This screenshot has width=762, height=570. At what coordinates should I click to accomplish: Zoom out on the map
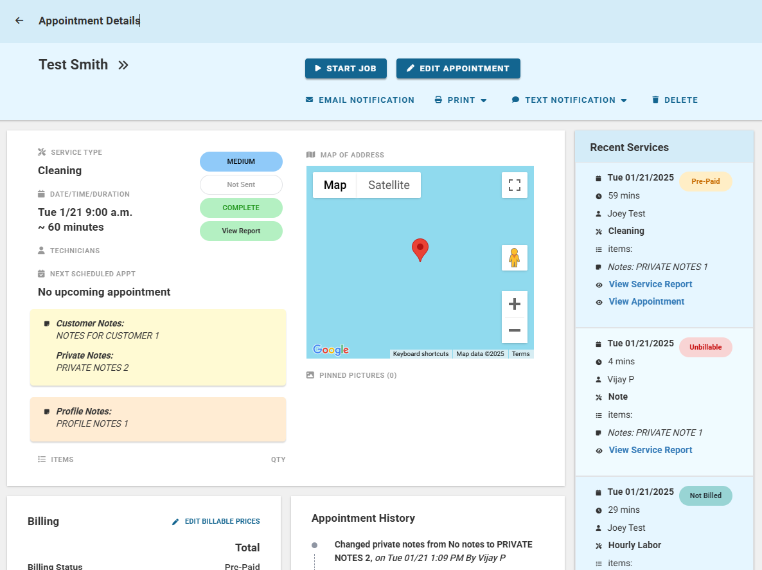[514, 330]
